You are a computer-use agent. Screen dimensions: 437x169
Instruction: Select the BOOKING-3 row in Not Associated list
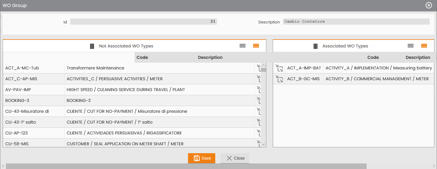(x=129, y=100)
